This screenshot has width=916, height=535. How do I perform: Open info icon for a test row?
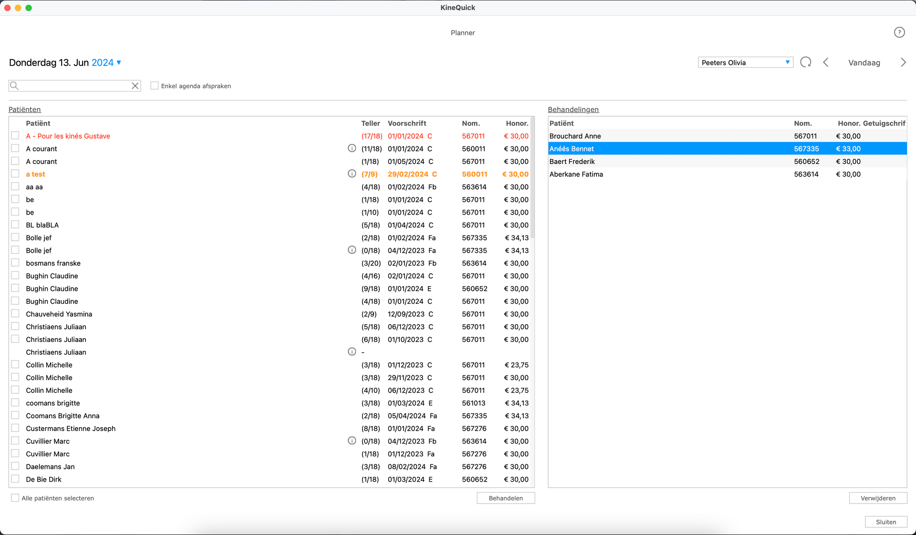(352, 174)
